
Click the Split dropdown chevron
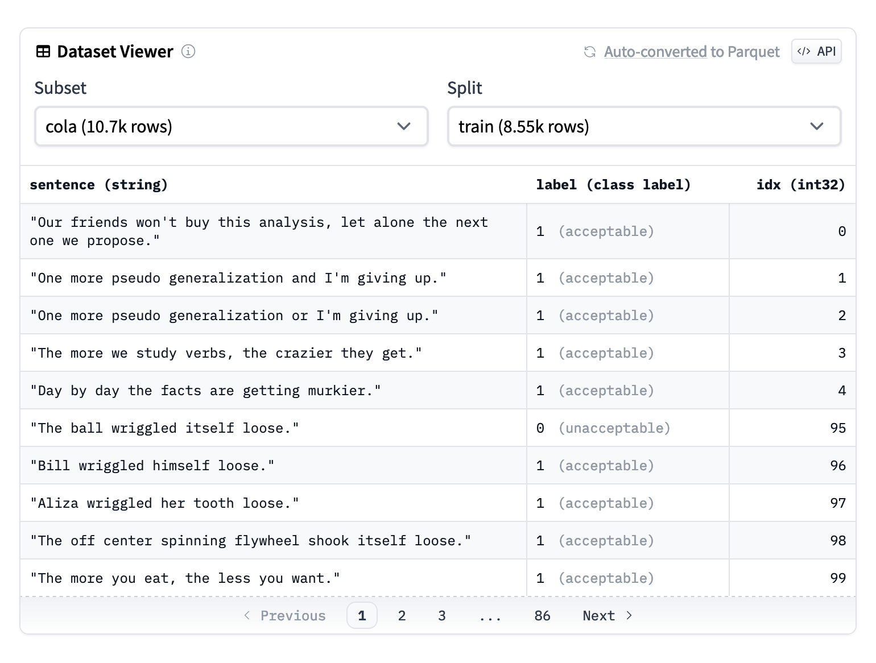(817, 126)
